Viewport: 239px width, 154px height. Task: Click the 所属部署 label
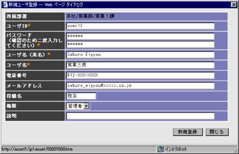coord(16,16)
